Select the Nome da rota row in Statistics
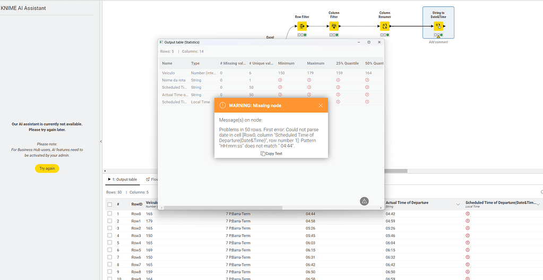The height and width of the screenshot is (280, 543). click(x=271, y=80)
